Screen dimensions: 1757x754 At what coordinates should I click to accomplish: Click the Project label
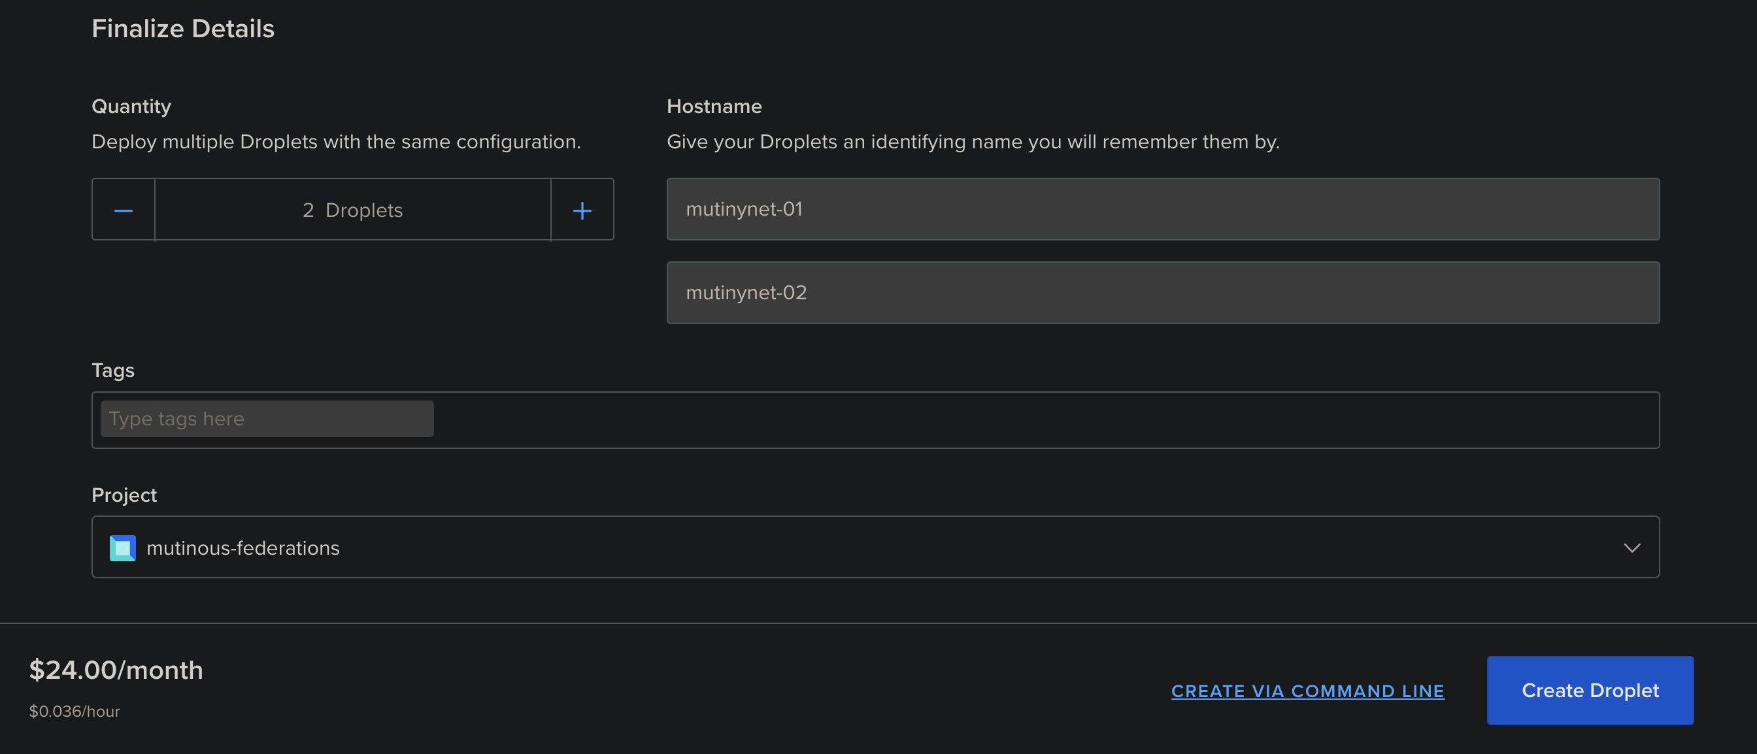(124, 495)
